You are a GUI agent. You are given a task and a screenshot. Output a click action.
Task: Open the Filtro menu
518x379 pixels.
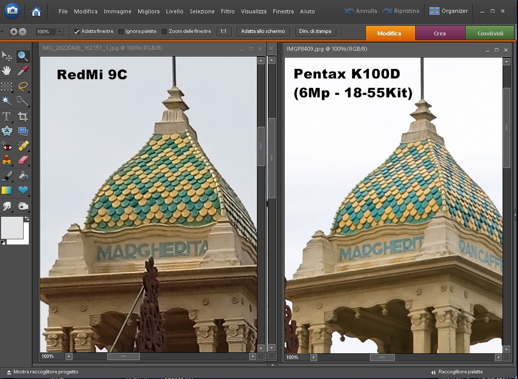[228, 11]
